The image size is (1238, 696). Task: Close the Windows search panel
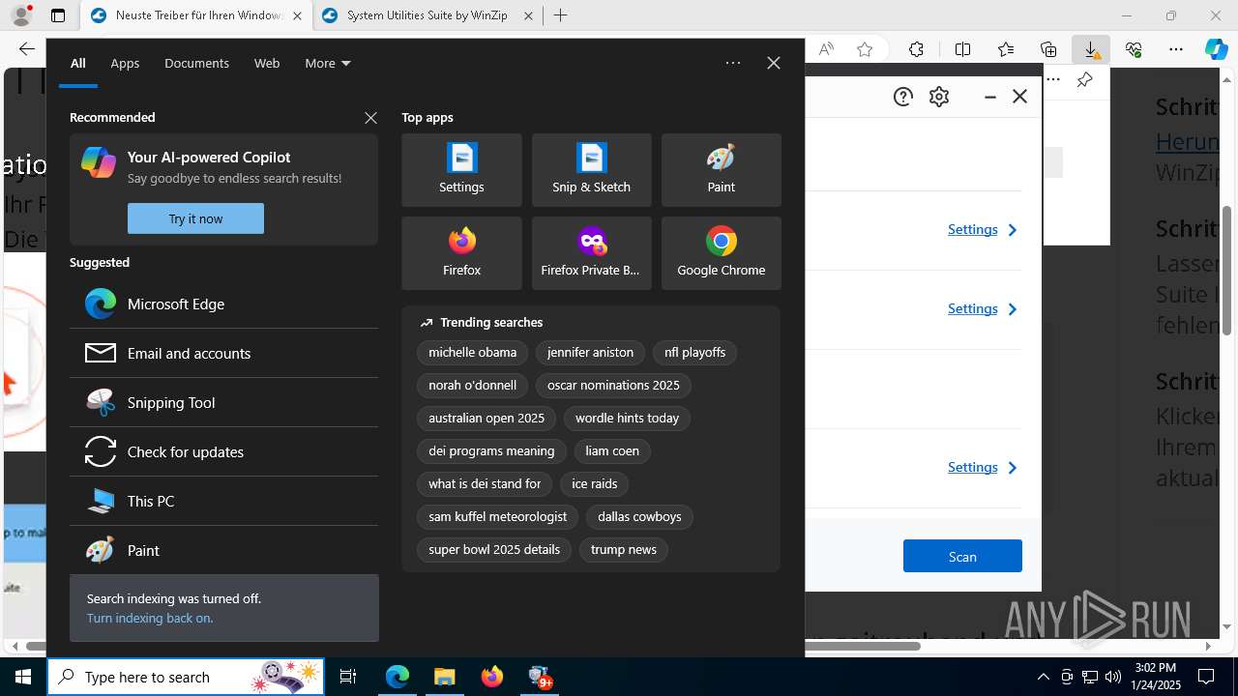pos(774,63)
